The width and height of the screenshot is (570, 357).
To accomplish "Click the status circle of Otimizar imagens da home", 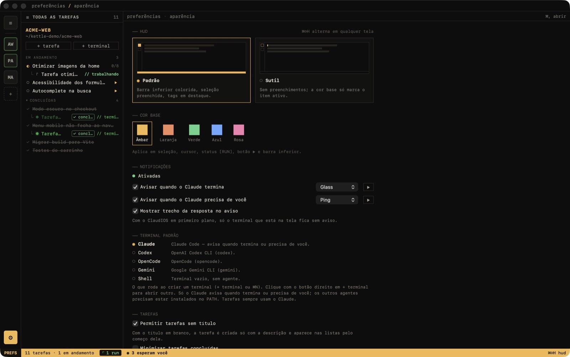I will point(28,66).
